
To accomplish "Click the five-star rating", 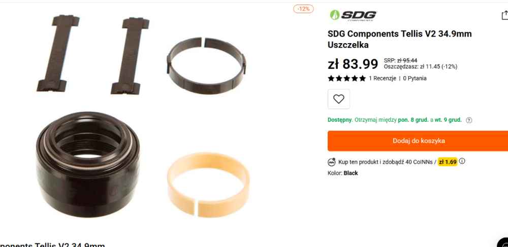I will 346,78.
